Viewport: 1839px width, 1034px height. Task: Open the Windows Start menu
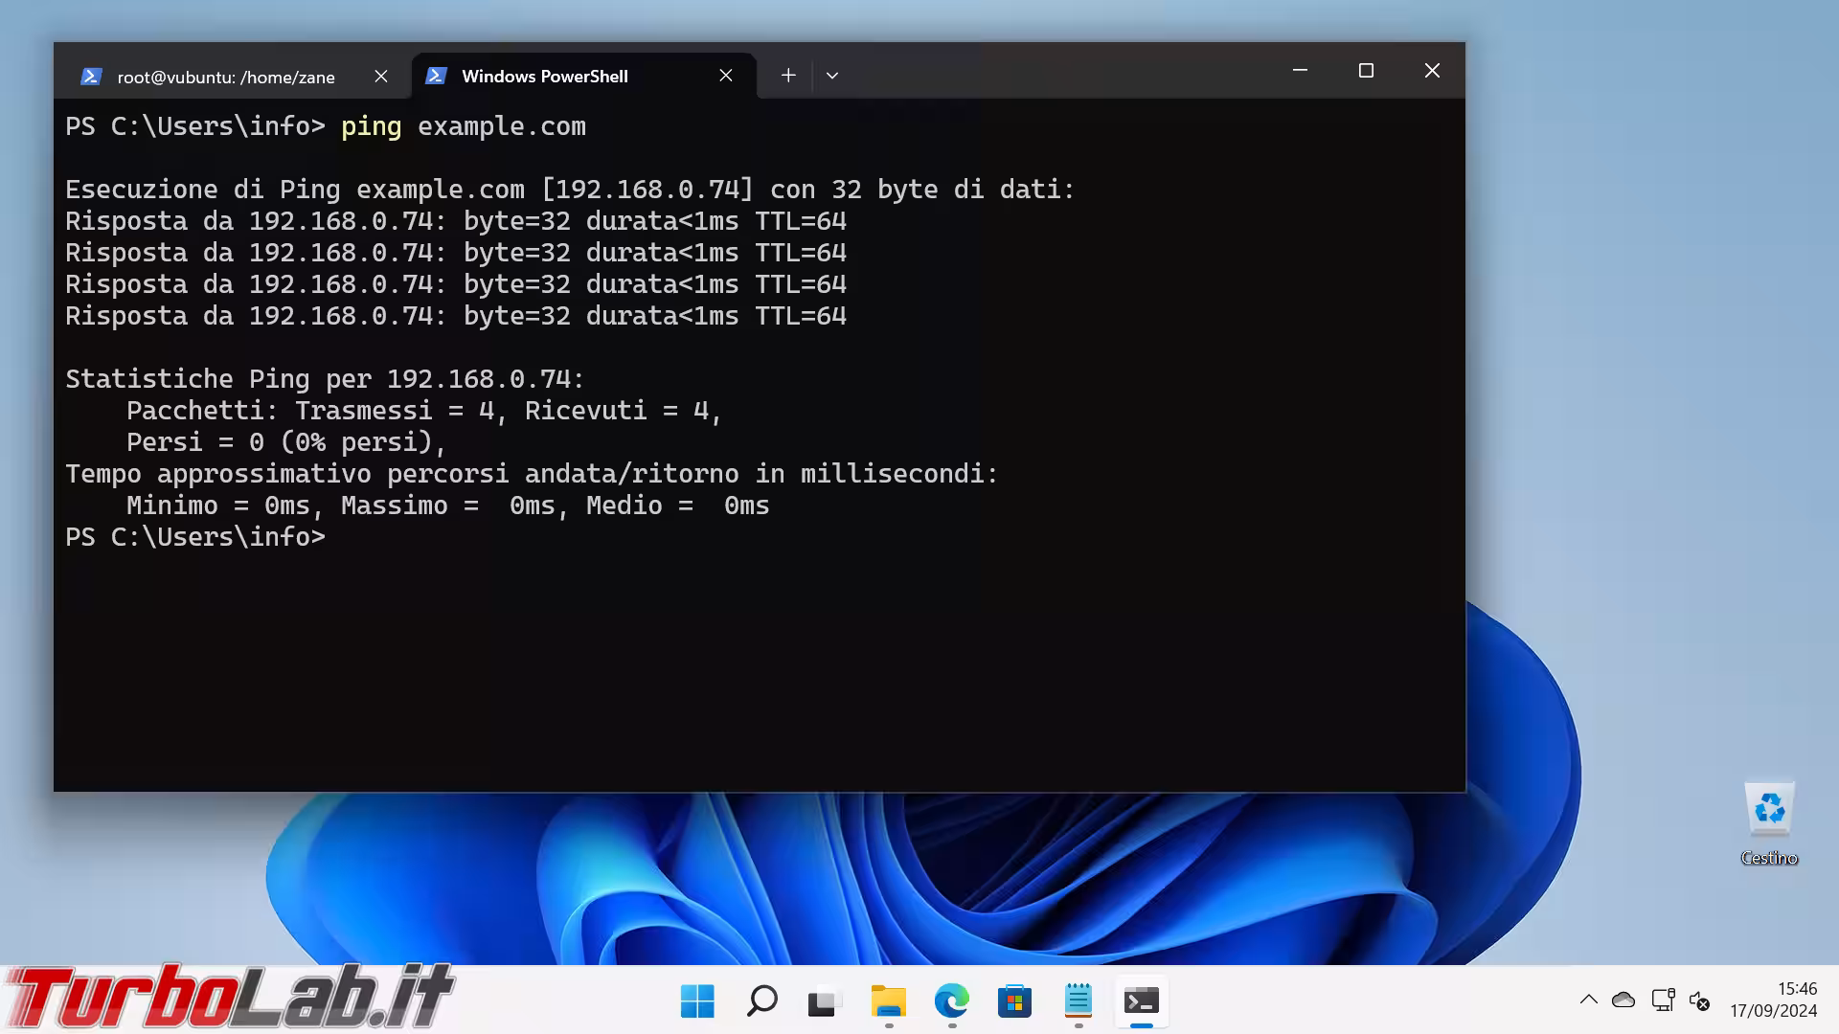[697, 1001]
